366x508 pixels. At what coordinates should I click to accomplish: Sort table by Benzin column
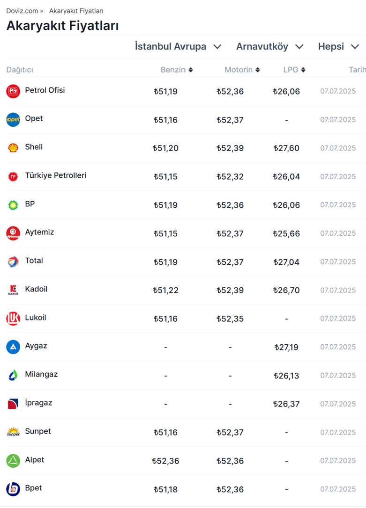[x=176, y=70]
